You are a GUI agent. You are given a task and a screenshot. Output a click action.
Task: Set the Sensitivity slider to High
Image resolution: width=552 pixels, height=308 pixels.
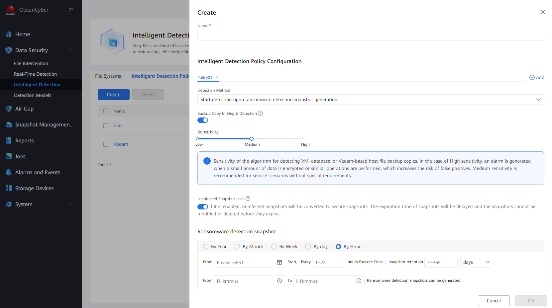303,139
